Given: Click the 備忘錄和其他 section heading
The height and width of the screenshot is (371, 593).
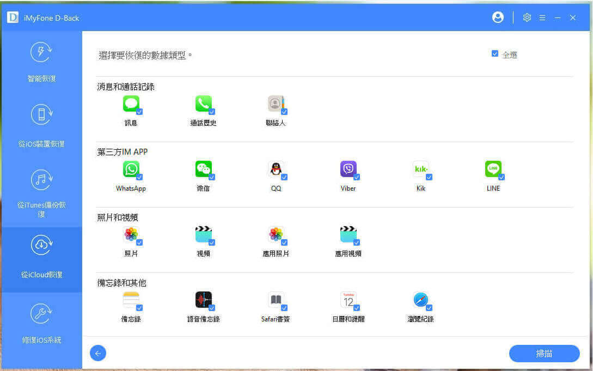Looking at the screenshot, I should (122, 283).
